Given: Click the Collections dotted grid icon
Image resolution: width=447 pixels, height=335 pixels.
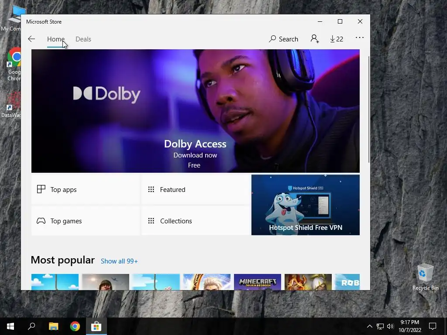Looking at the screenshot, I should click(151, 221).
